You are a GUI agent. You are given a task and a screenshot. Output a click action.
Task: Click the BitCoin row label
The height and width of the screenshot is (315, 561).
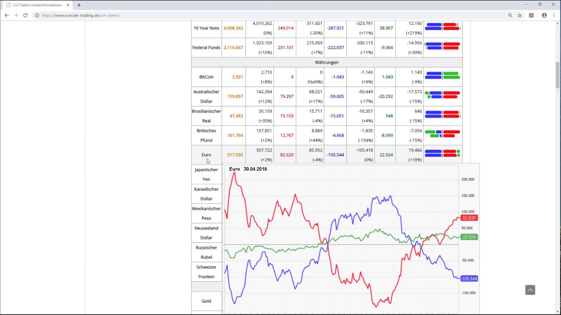tap(206, 77)
